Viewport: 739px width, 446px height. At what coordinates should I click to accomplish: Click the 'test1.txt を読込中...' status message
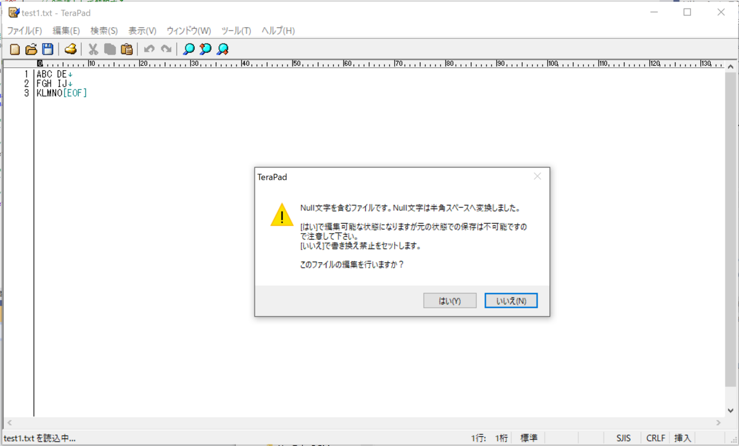point(39,438)
